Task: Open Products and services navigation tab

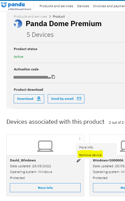Action: pos(56,6)
